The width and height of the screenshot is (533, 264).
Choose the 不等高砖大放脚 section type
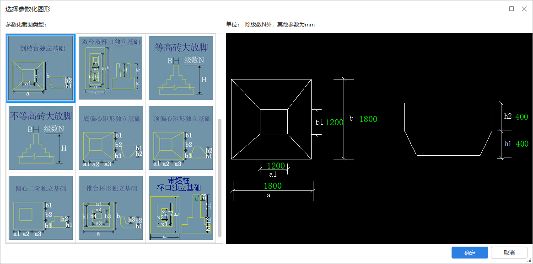click(x=41, y=138)
